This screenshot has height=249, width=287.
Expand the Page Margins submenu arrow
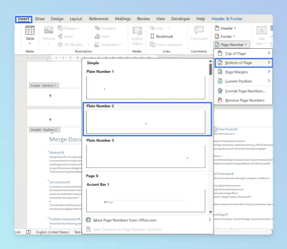coord(269,71)
